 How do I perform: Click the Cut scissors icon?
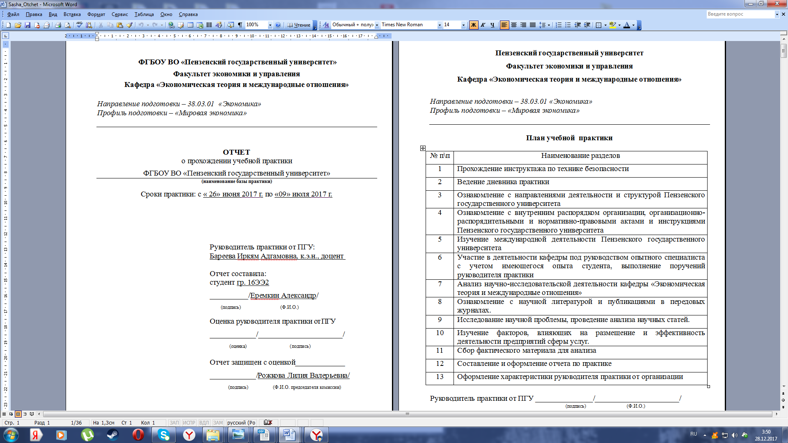point(101,25)
